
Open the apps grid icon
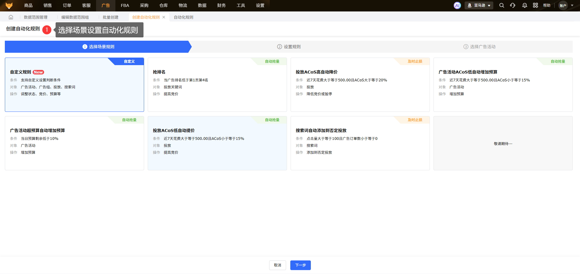click(x=535, y=5)
